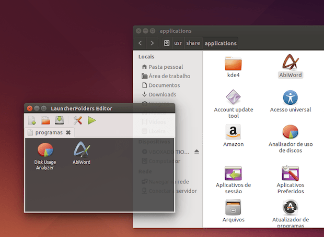Click the save/download icon in LauncherFolders toolbar
Image resolution: width=324 pixels, height=237 pixels.
click(x=59, y=120)
